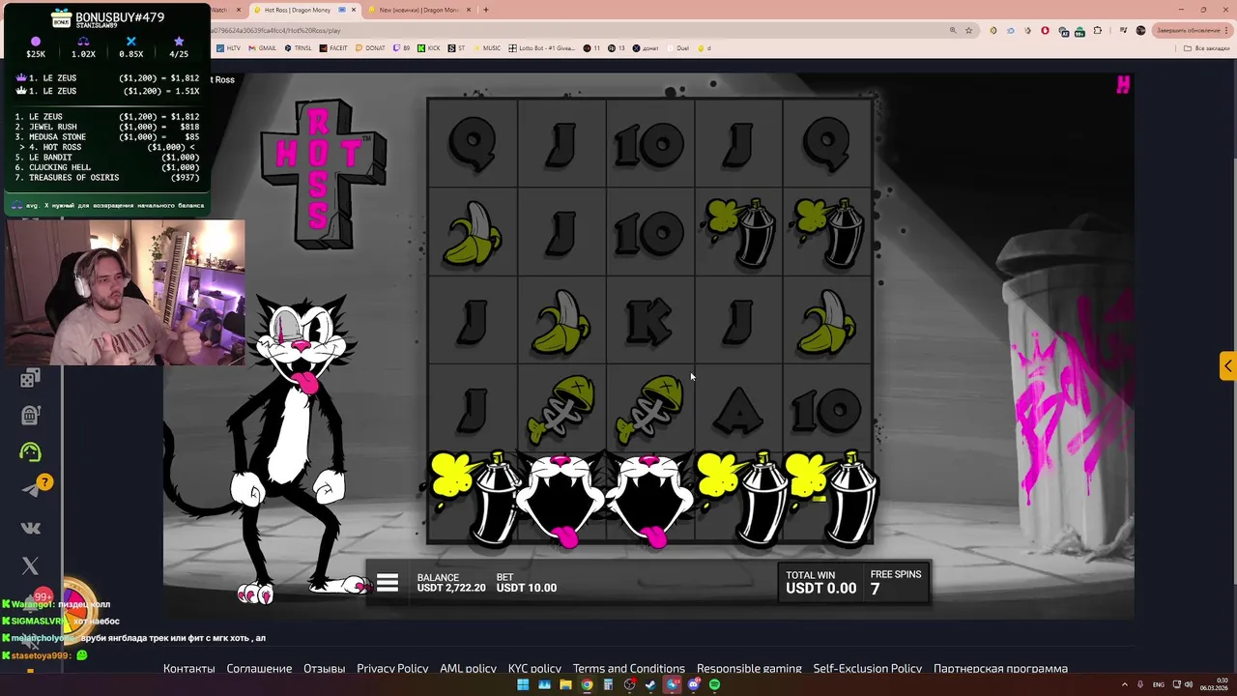Open the KICK bookmark
Viewport: 1237px width, 696px height.
pos(429,48)
